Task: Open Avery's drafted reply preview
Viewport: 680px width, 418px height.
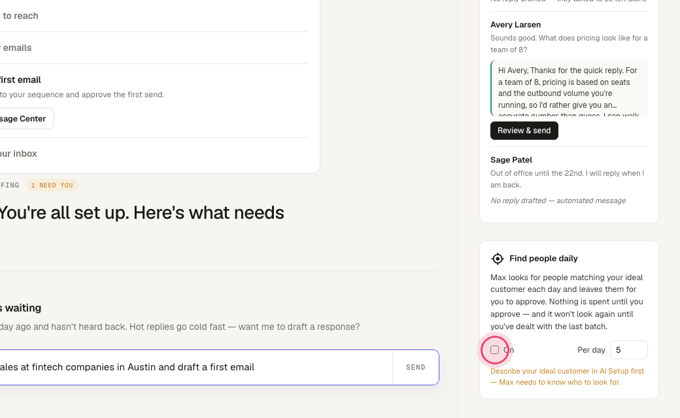Action: tap(569, 88)
